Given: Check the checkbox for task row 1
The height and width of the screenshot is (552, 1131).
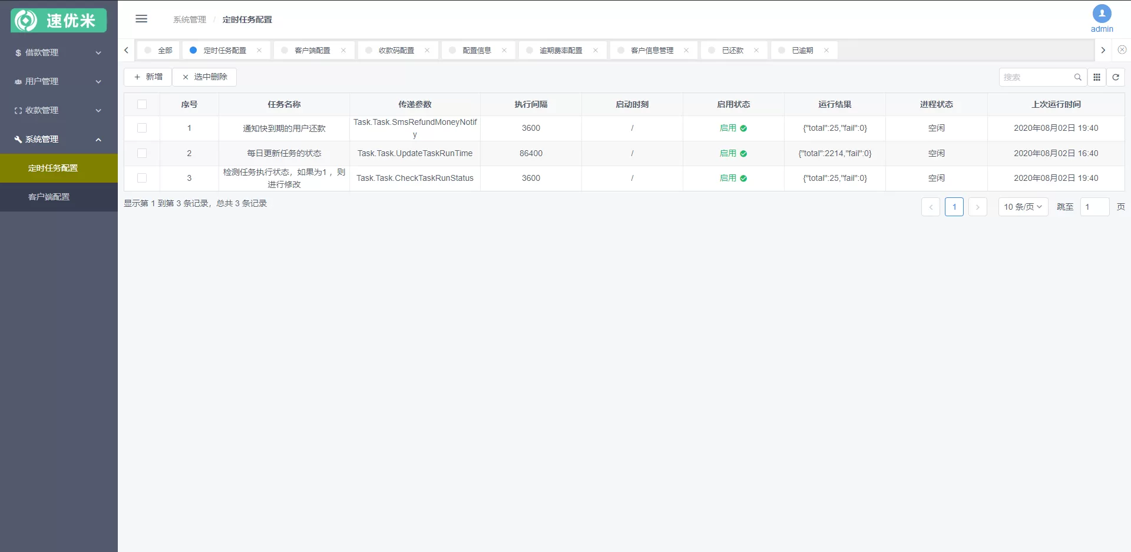Looking at the screenshot, I should pyautogui.click(x=143, y=128).
